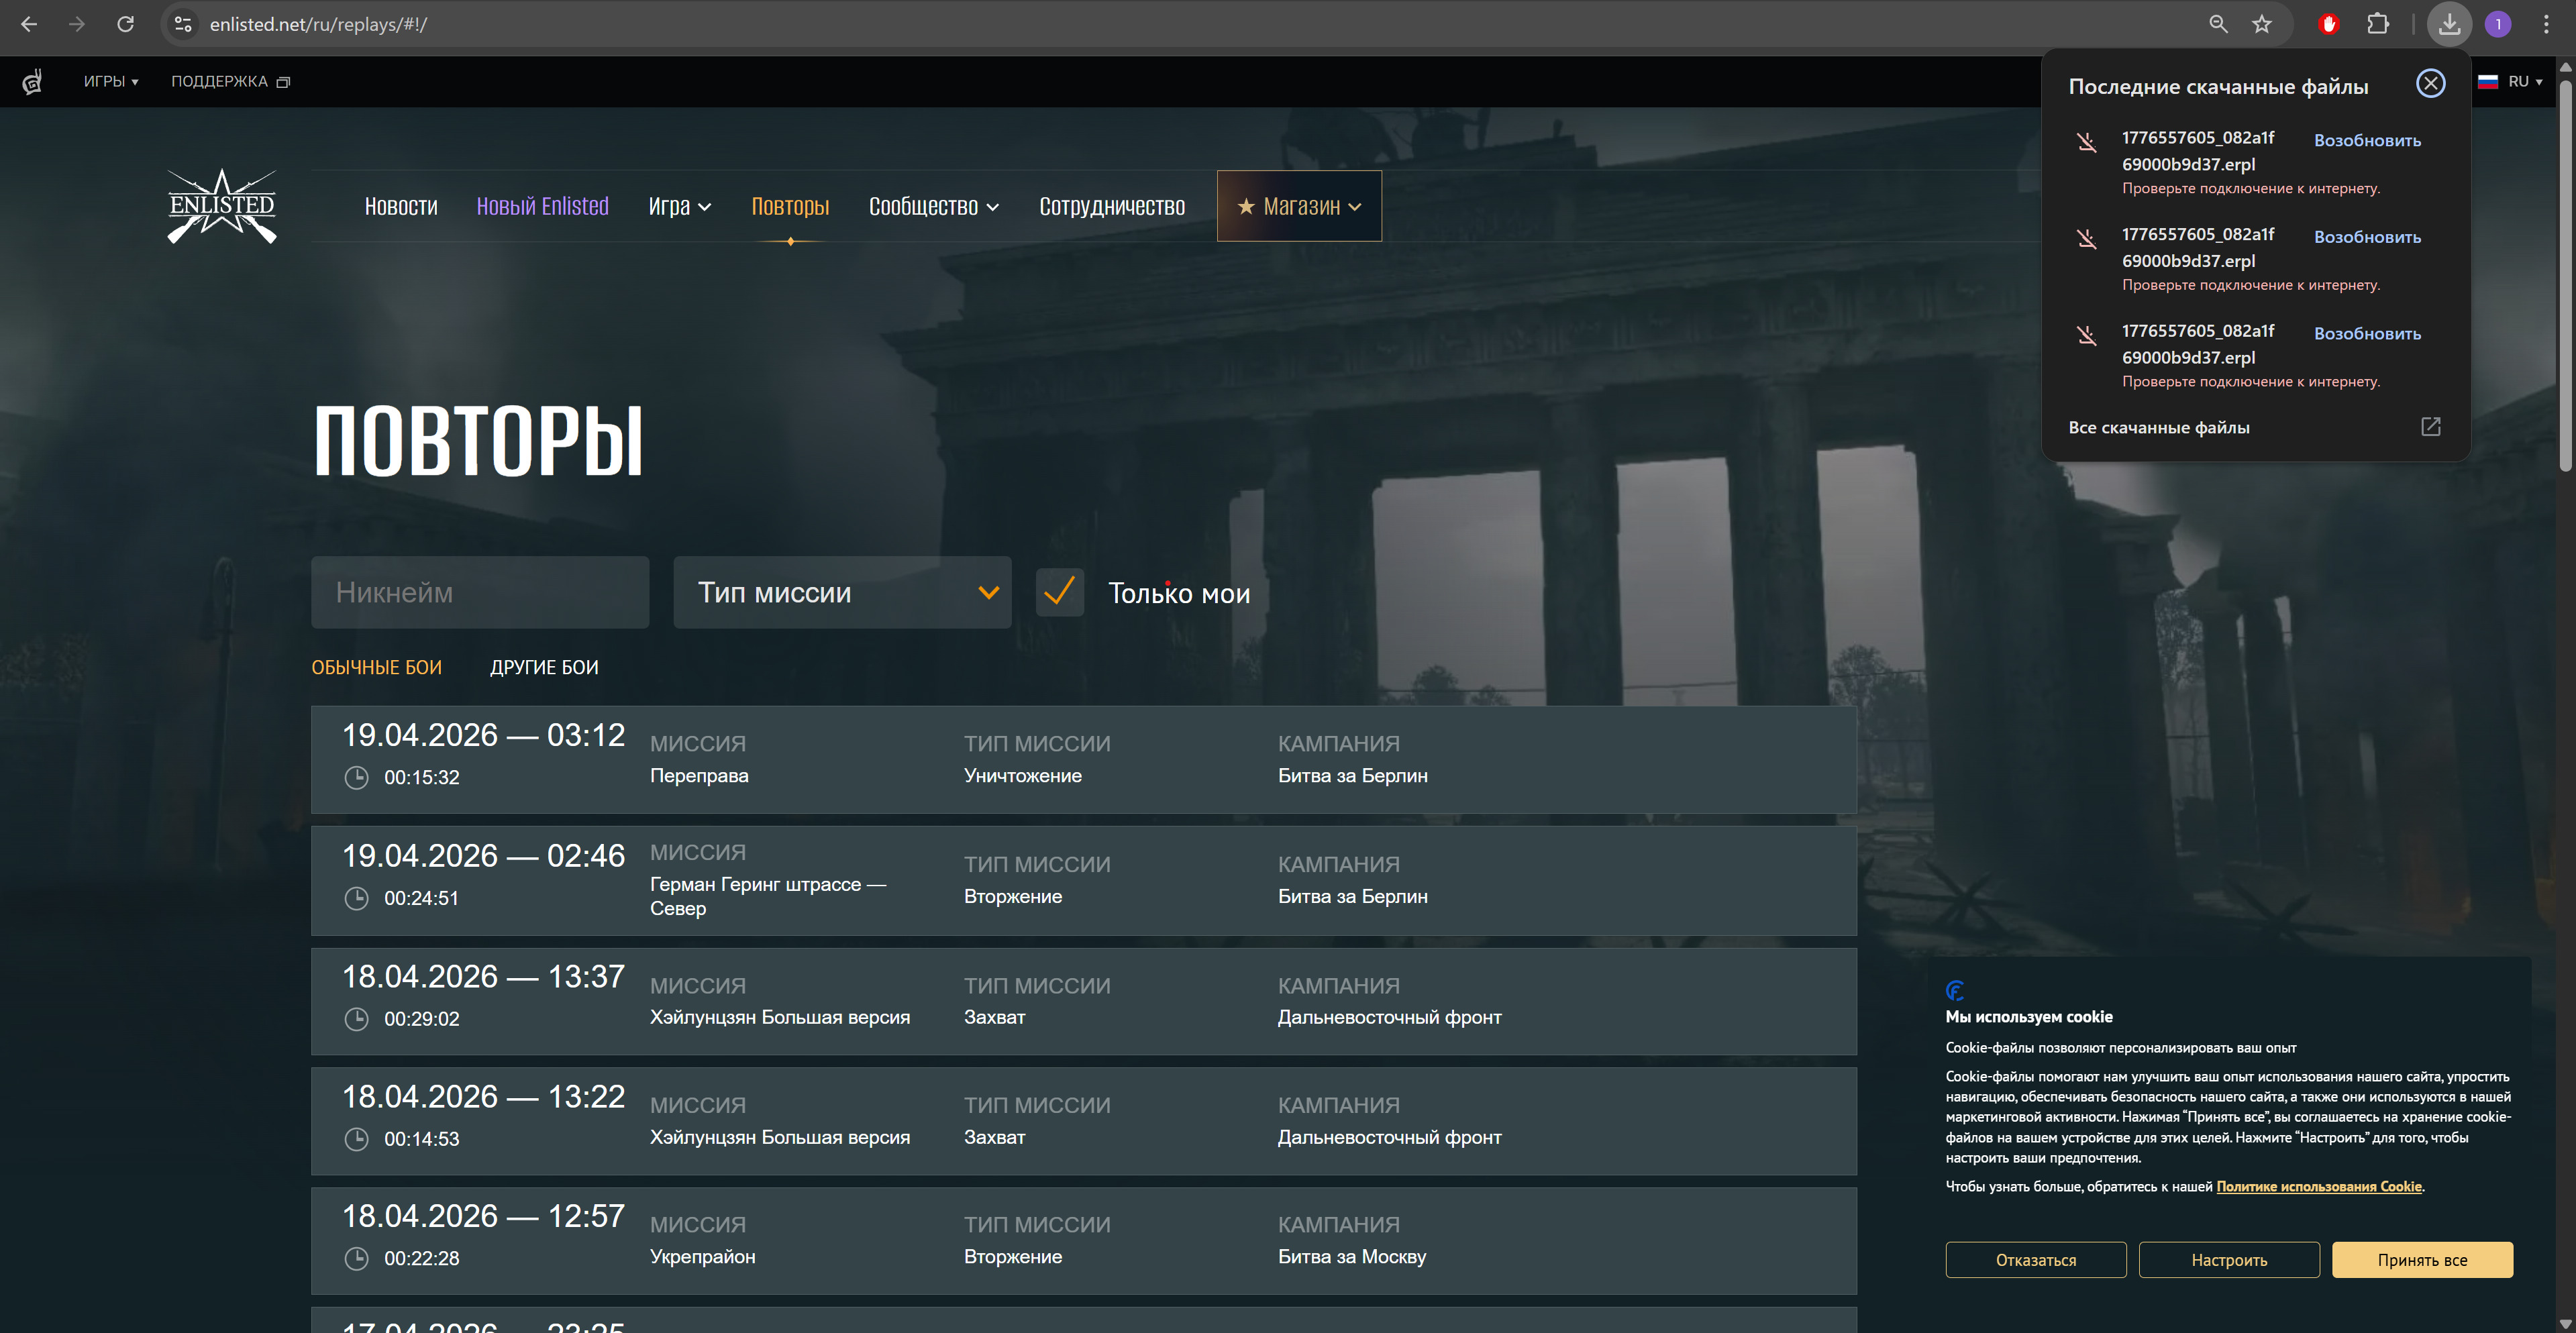Expand the 'Тип миссии' dropdown
Image resolution: width=2576 pixels, height=1333 pixels.
842,592
